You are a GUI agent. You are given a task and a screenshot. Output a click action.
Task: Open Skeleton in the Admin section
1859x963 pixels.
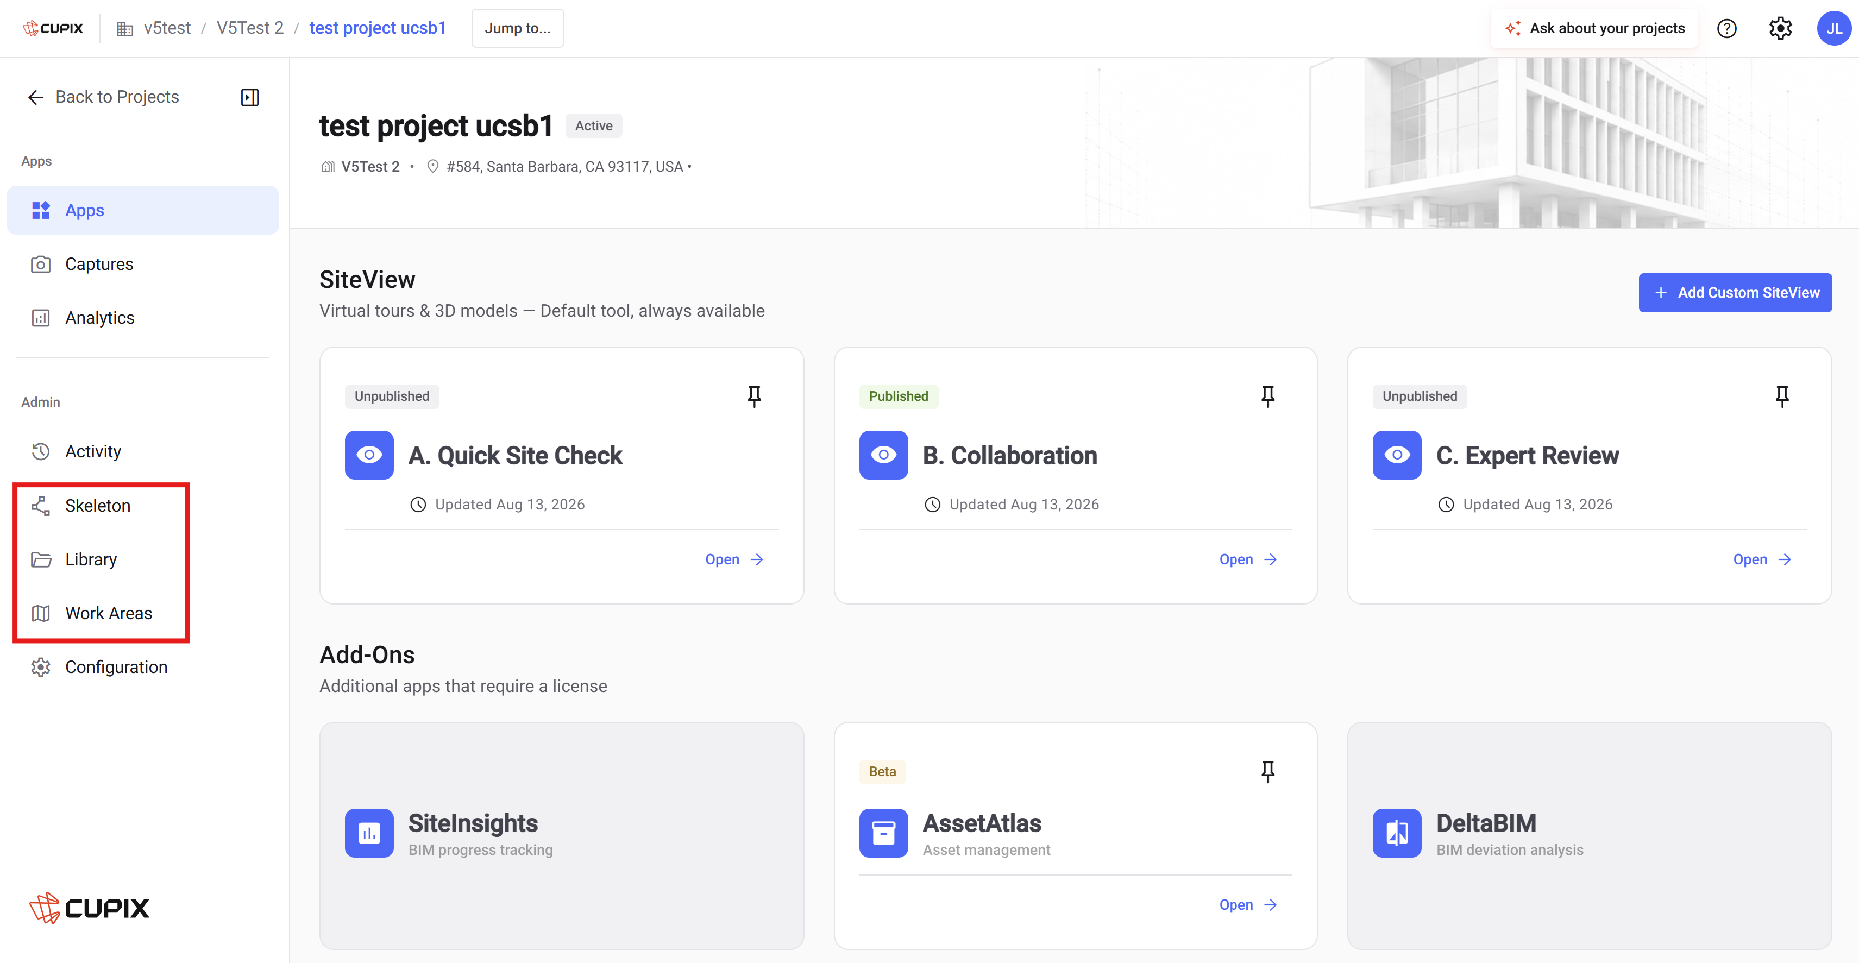[143, 506]
